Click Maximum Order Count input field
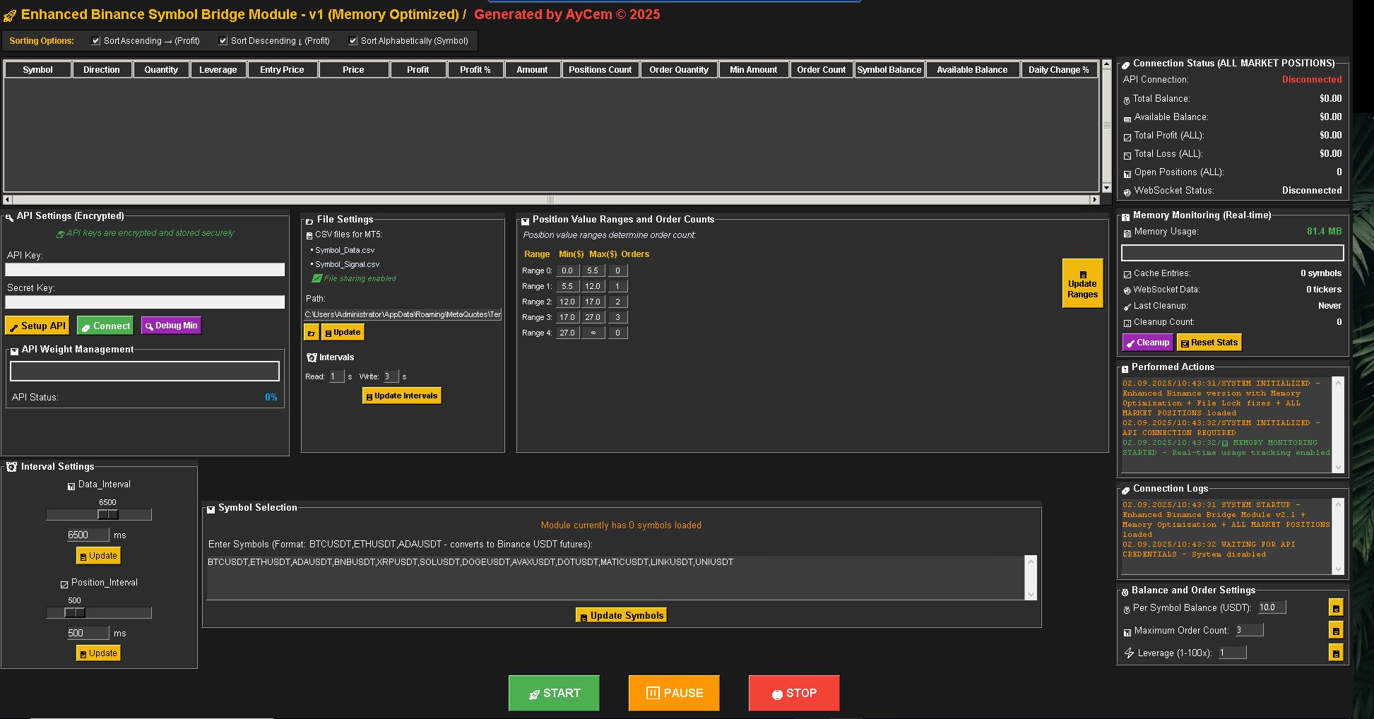 [1249, 630]
